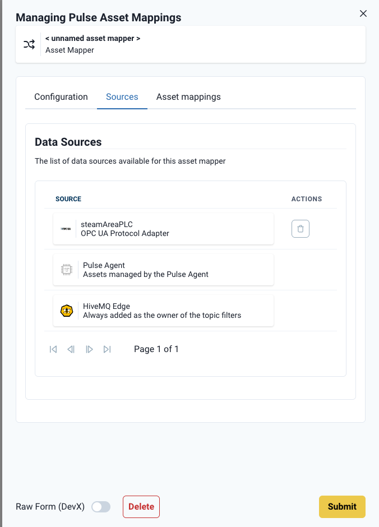Switch to the Configuration tab
The image size is (379, 527).
coord(61,96)
